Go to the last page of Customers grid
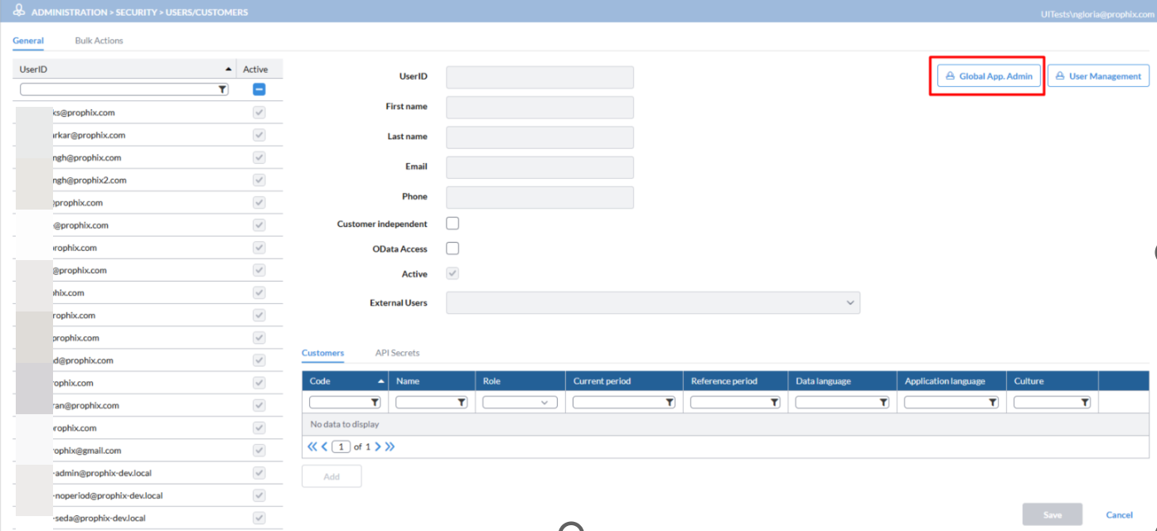 (390, 447)
